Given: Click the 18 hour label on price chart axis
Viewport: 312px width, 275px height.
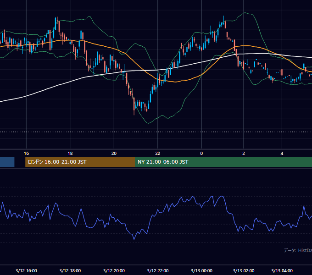Looking at the screenshot, I should (70, 154).
